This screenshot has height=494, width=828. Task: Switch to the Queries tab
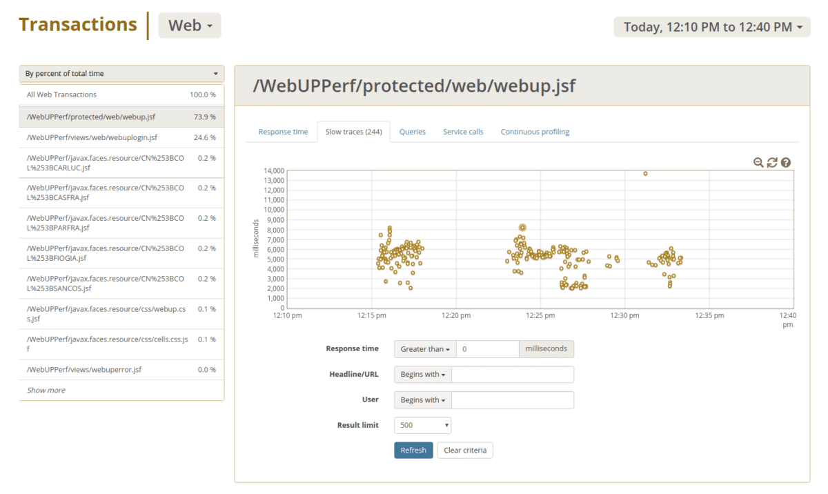pyautogui.click(x=412, y=131)
